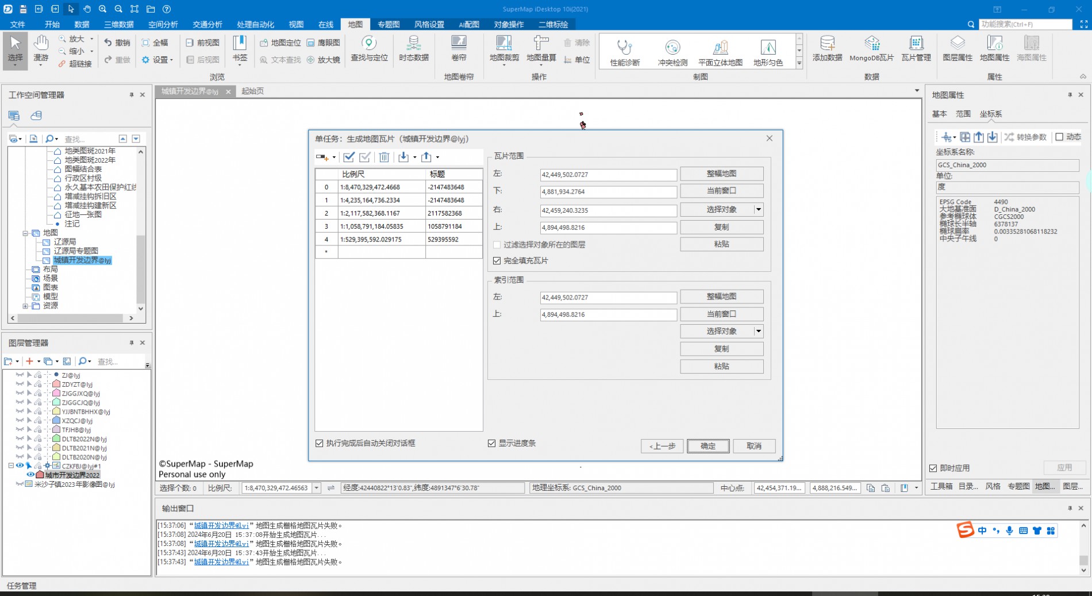Open 索引范围 选择对象 dropdown arrow
The image size is (1092, 596).
click(759, 332)
